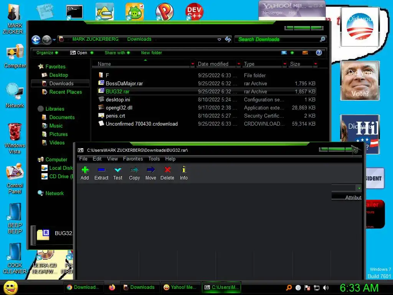This screenshot has width=393, height=295.
Task: Select BossDaMajor.rar in file list
Action: [x=207, y=83]
